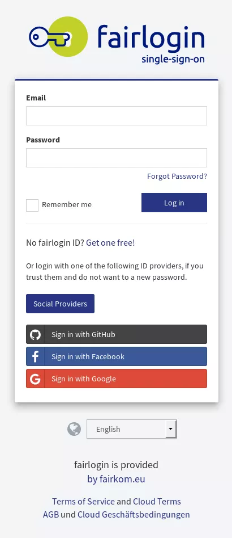Focus the Password input field
The width and height of the screenshot is (232, 538).
[x=117, y=158]
